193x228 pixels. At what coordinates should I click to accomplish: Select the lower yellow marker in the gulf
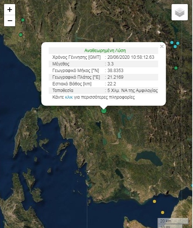(x=162, y=212)
